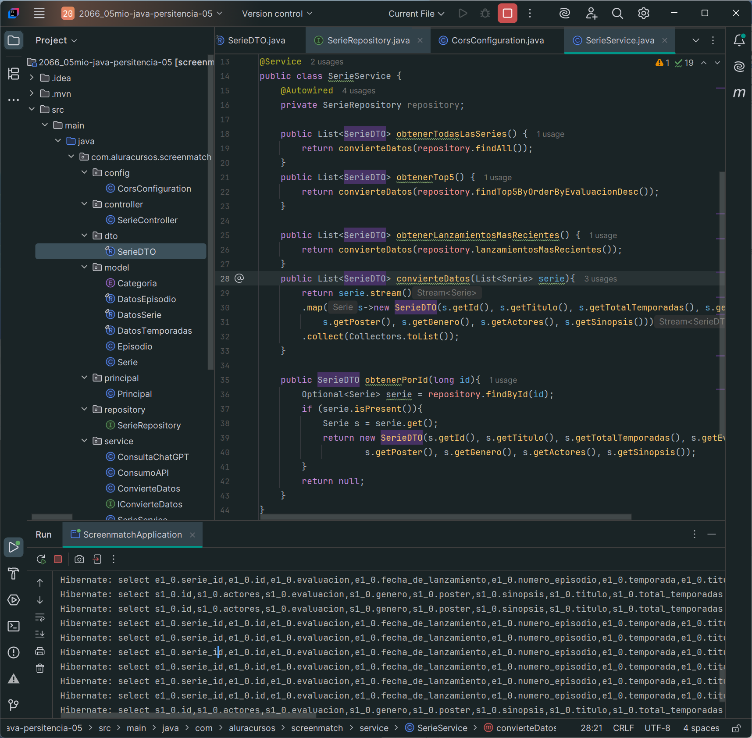Collapse the model package

[84, 267]
